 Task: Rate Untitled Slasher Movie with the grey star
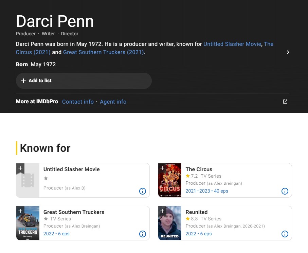(x=46, y=178)
